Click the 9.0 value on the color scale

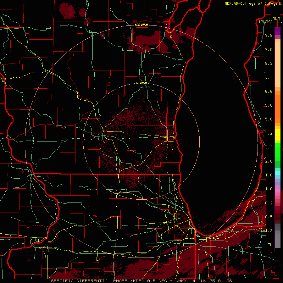(269, 49)
